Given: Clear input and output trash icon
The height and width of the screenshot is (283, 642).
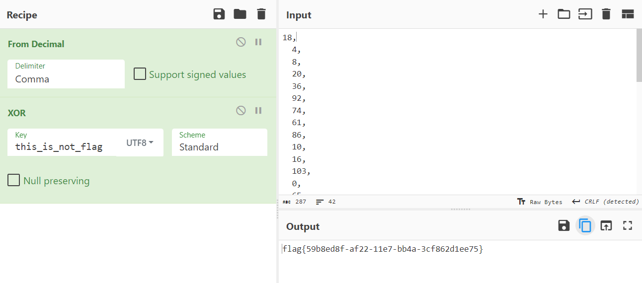Looking at the screenshot, I should point(606,14).
